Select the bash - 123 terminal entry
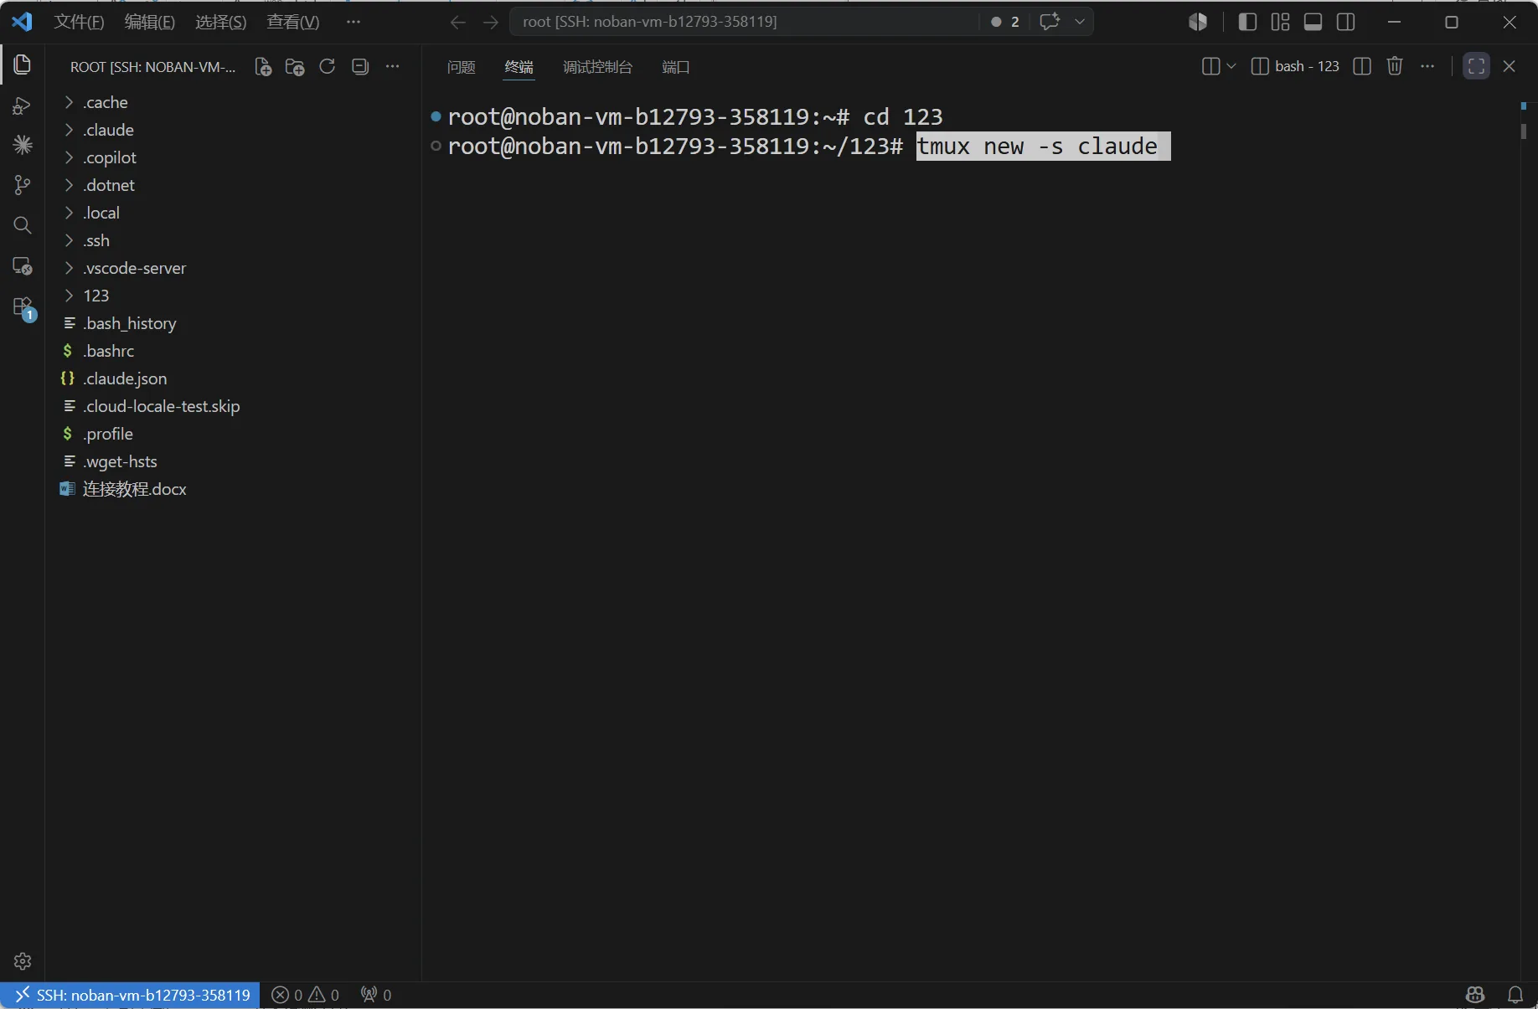 1295,66
